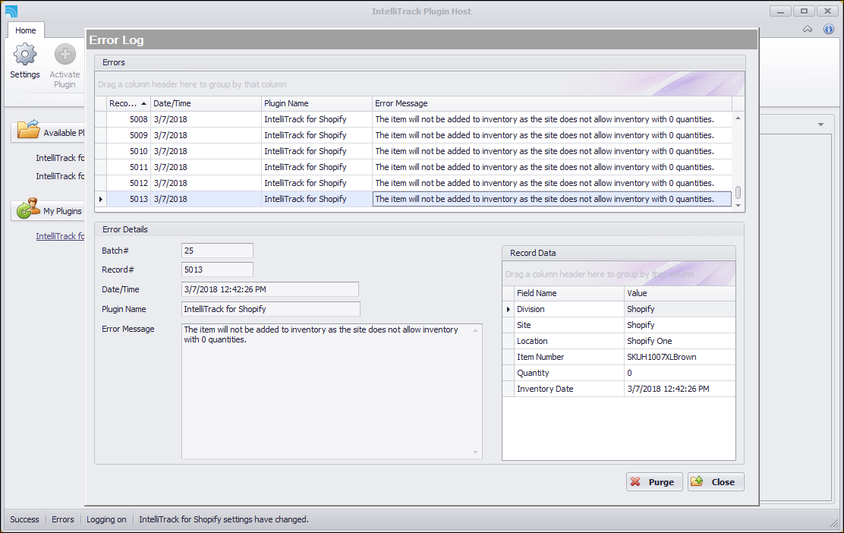Click the Record# field showing 5013
Screen dimensions: 844x533
click(217, 270)
